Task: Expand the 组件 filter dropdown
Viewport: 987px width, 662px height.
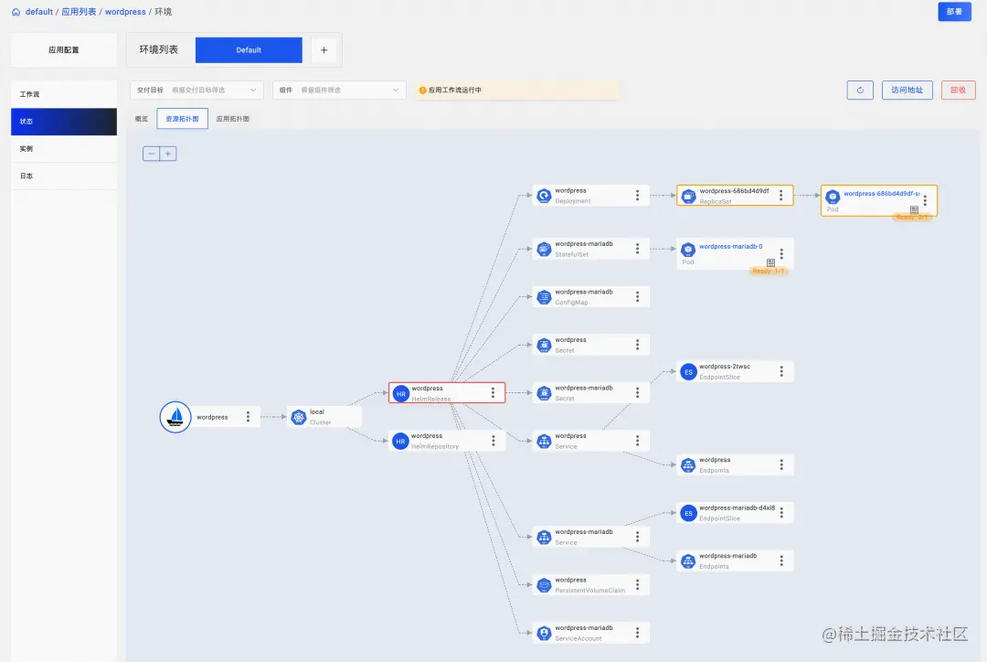Action: click(x=339, y=91)
